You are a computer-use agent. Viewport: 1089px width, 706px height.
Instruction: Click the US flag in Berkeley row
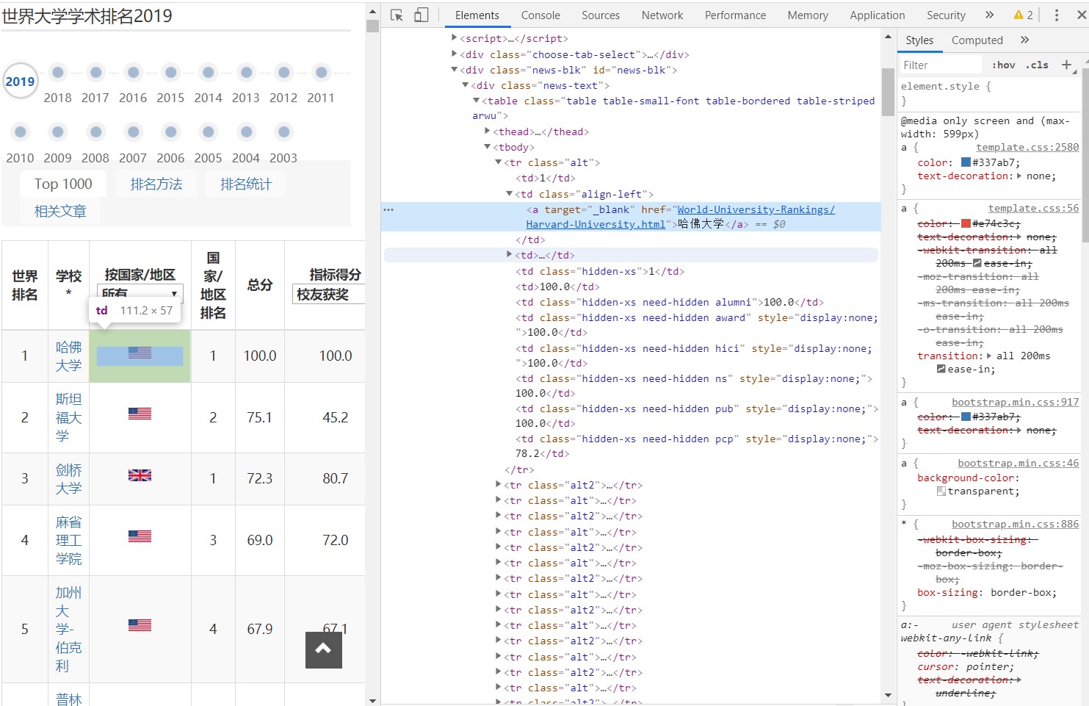tap(140, 625)
